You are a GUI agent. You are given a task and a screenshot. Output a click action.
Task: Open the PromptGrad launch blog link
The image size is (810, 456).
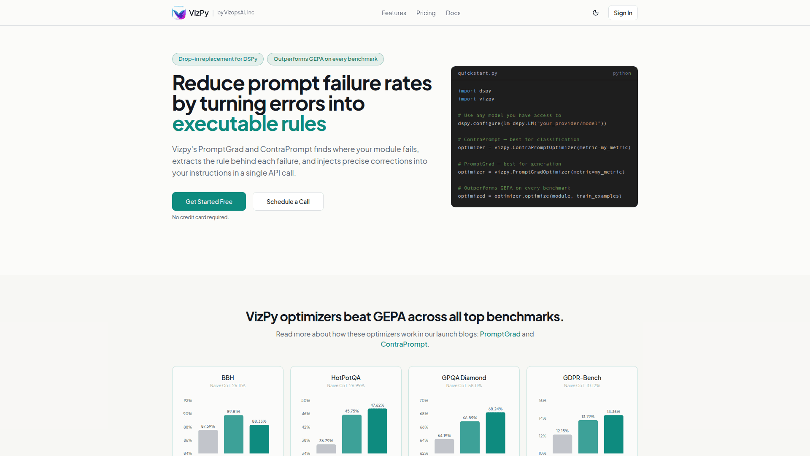(500, 334)
